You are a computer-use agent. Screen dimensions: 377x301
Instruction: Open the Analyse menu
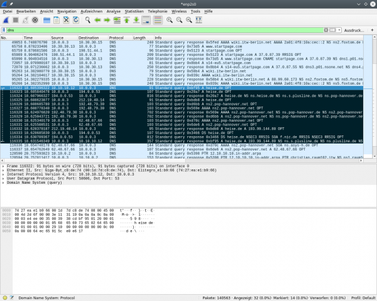click(x=114, y=11)
